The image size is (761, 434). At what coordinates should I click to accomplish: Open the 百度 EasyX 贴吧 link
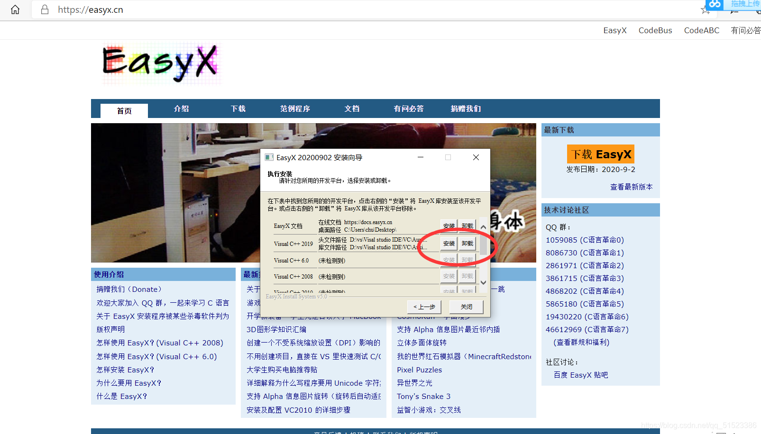[581, 375]
